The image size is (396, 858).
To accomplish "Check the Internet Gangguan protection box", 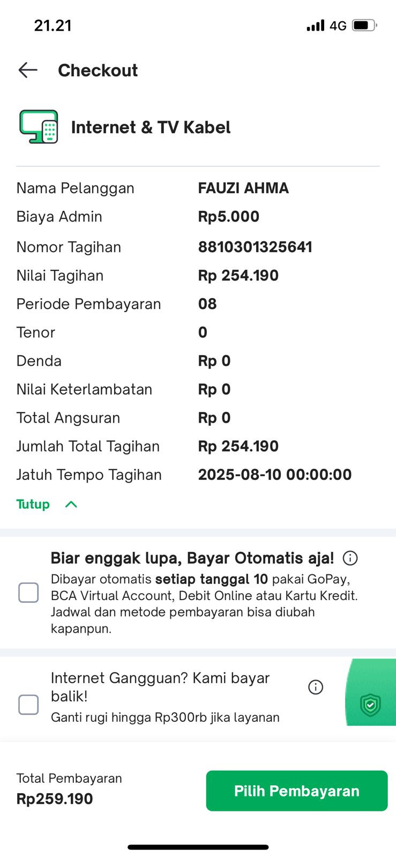I will tap(28, 705).
